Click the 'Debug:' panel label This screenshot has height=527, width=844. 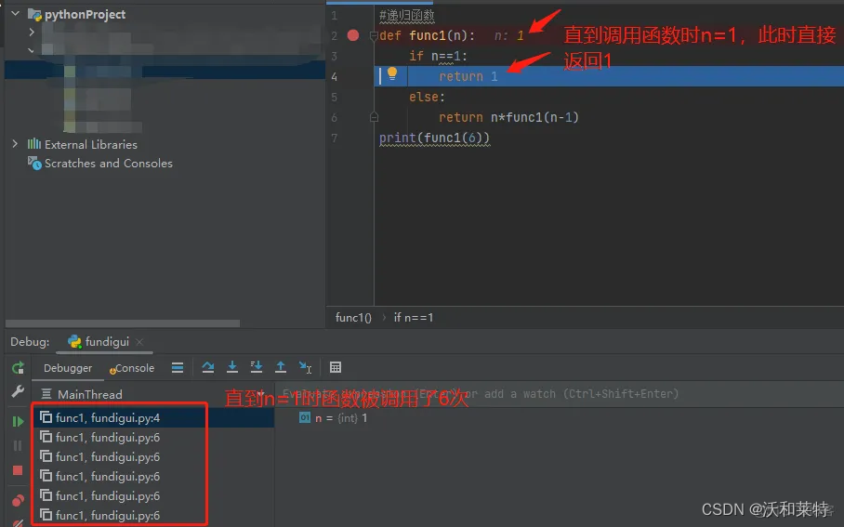(x=30, y=342)
